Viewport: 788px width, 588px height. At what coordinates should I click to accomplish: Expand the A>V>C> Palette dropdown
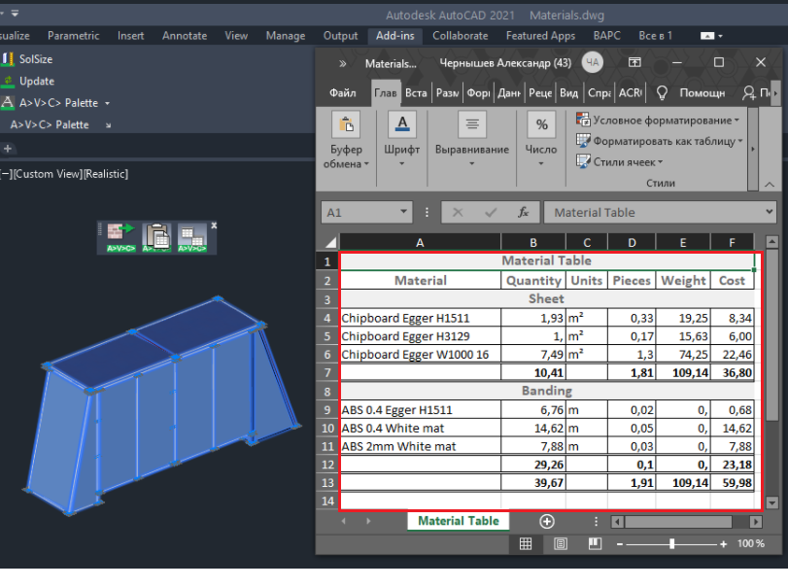(x=107, y=103)
